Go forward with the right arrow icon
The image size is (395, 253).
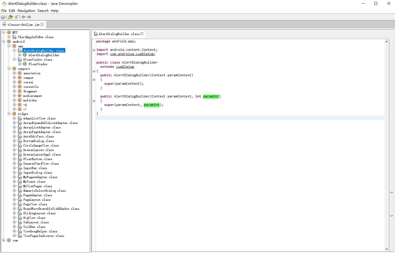(29, 17)
